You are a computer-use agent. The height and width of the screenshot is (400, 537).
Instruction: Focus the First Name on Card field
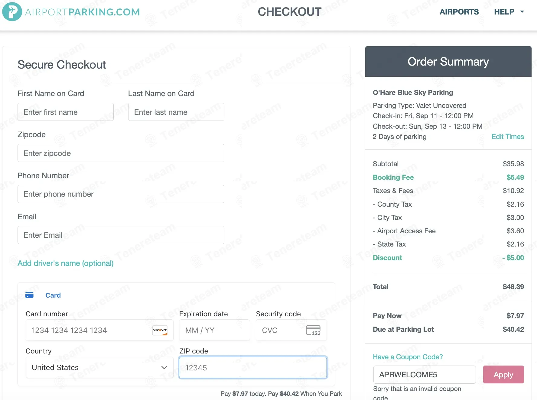click(x=66, y=112)
